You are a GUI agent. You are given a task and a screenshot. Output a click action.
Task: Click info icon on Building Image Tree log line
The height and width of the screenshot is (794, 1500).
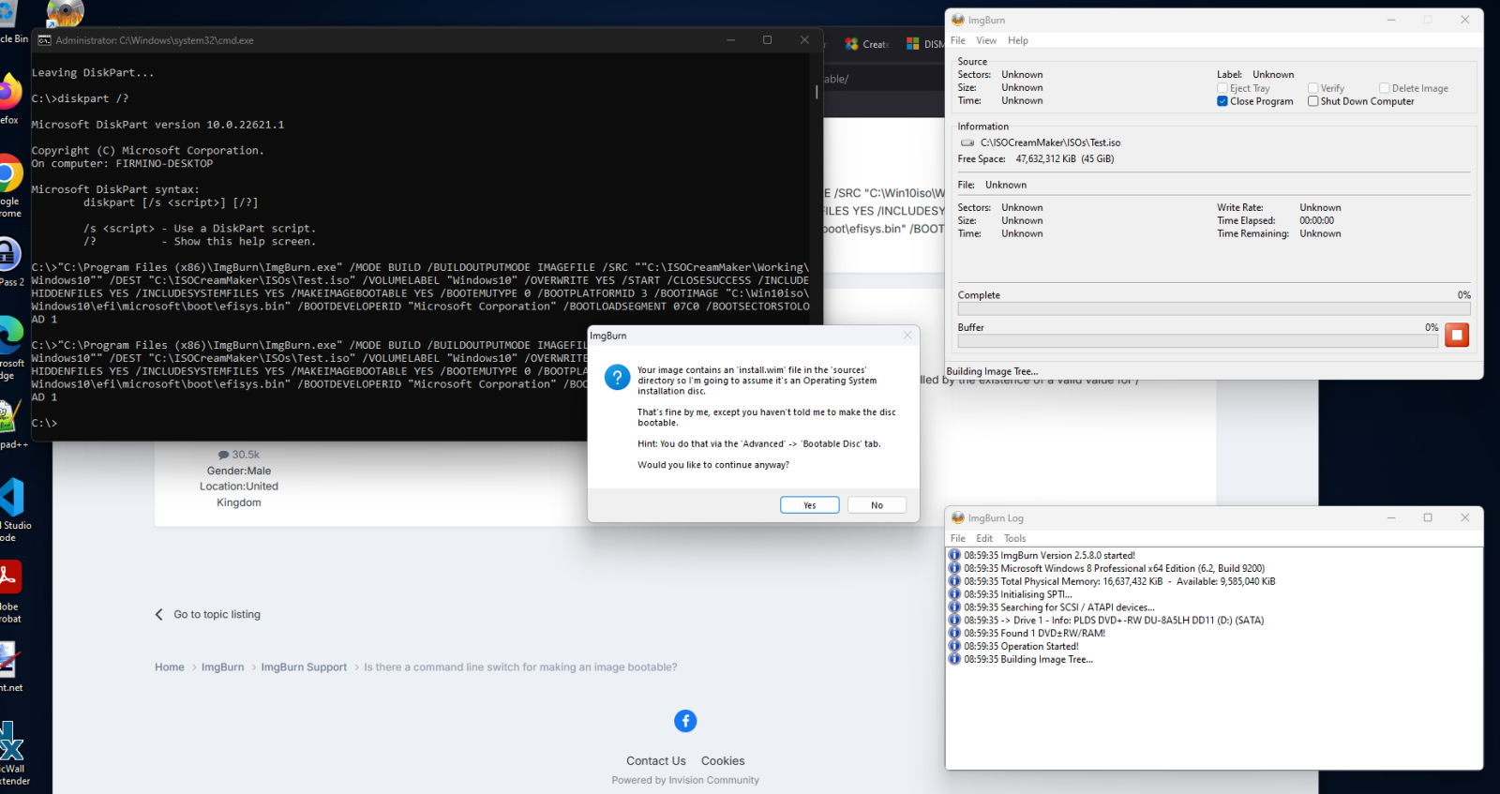pos(954,659)
